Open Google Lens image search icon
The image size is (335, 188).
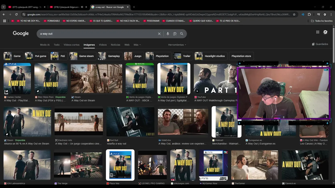(x=175, y=34)
